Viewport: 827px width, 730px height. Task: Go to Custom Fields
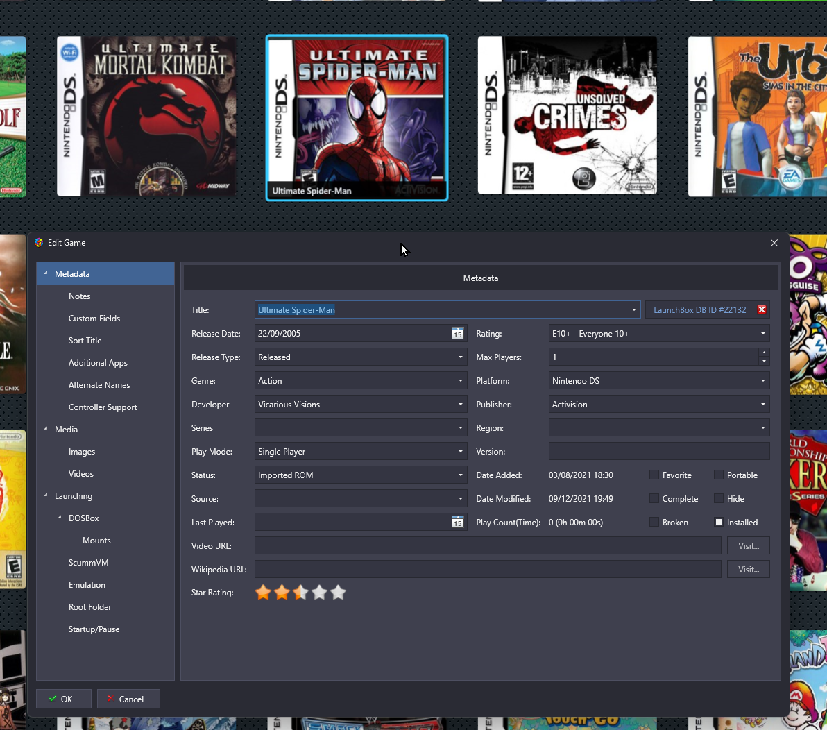pos(94,319)
